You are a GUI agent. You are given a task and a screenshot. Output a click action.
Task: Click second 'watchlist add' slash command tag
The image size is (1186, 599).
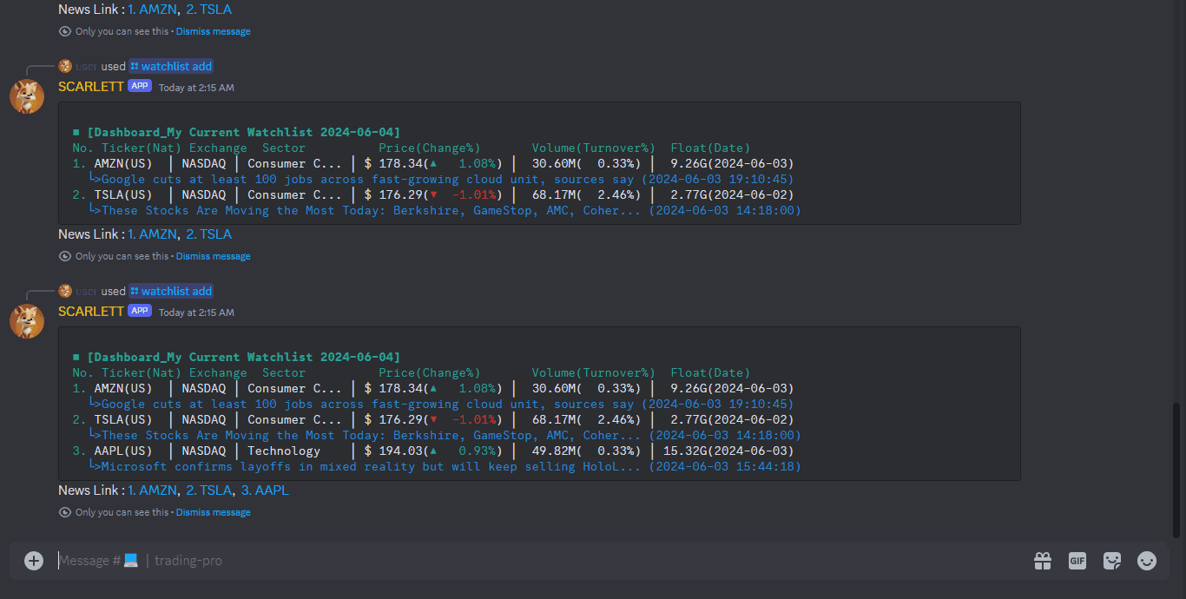[x=171, y=291]
